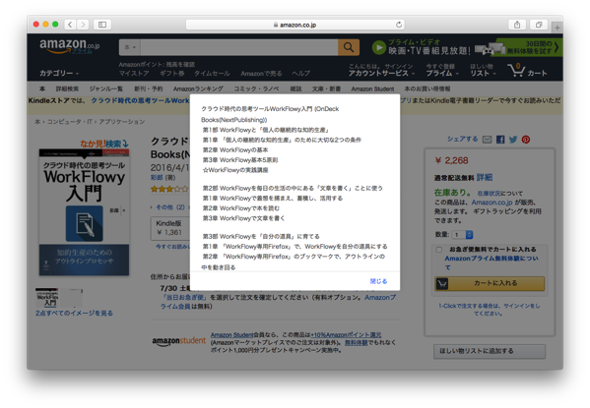Select the 詳細検索 subnav item
This screenshot has width=590, height=408.
67,88
